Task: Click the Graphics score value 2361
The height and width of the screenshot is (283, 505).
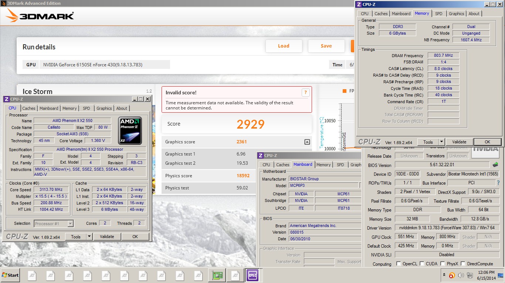Action: (241, 142)
